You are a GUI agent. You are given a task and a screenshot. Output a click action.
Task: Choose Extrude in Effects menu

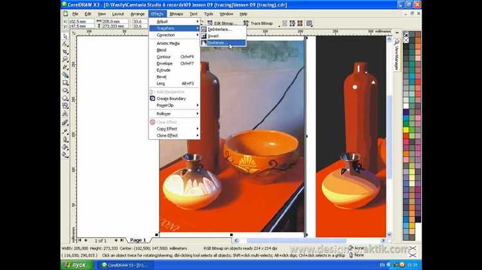point(174,71)
